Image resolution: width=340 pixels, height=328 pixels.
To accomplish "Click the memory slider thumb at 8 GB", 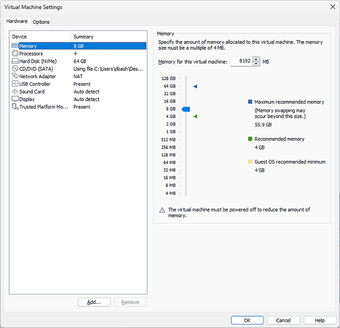I will click(x=186, y=110).
